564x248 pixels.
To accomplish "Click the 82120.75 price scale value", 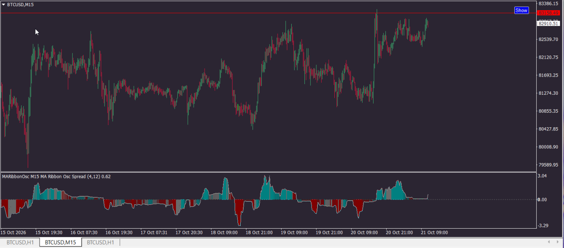I will coord(548,57).
